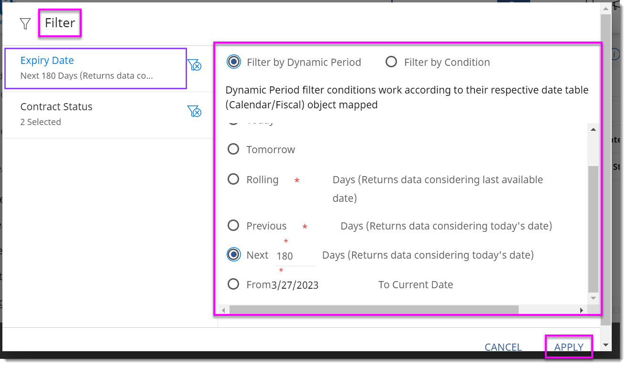Click the funnel icon beside Filter title
The image size is (627, 366).
[25, 24]
